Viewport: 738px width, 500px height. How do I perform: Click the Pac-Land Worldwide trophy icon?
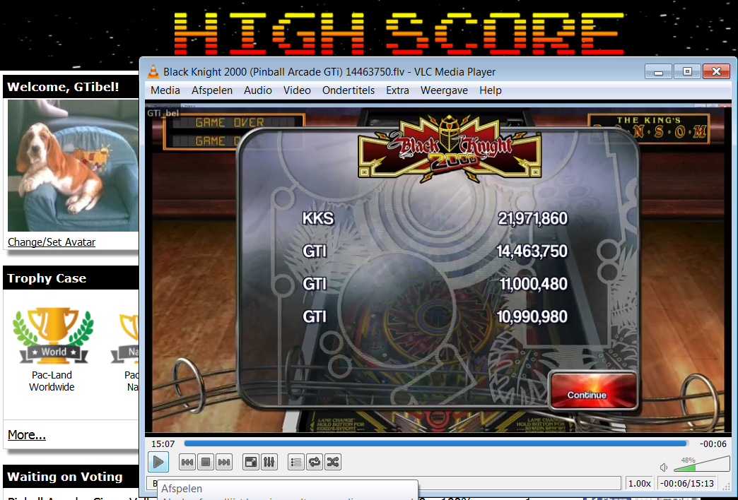(x=53, y=336)
